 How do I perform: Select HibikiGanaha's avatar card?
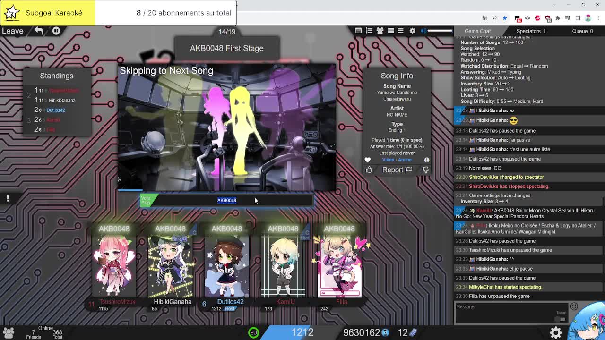(x=171, y=265)
